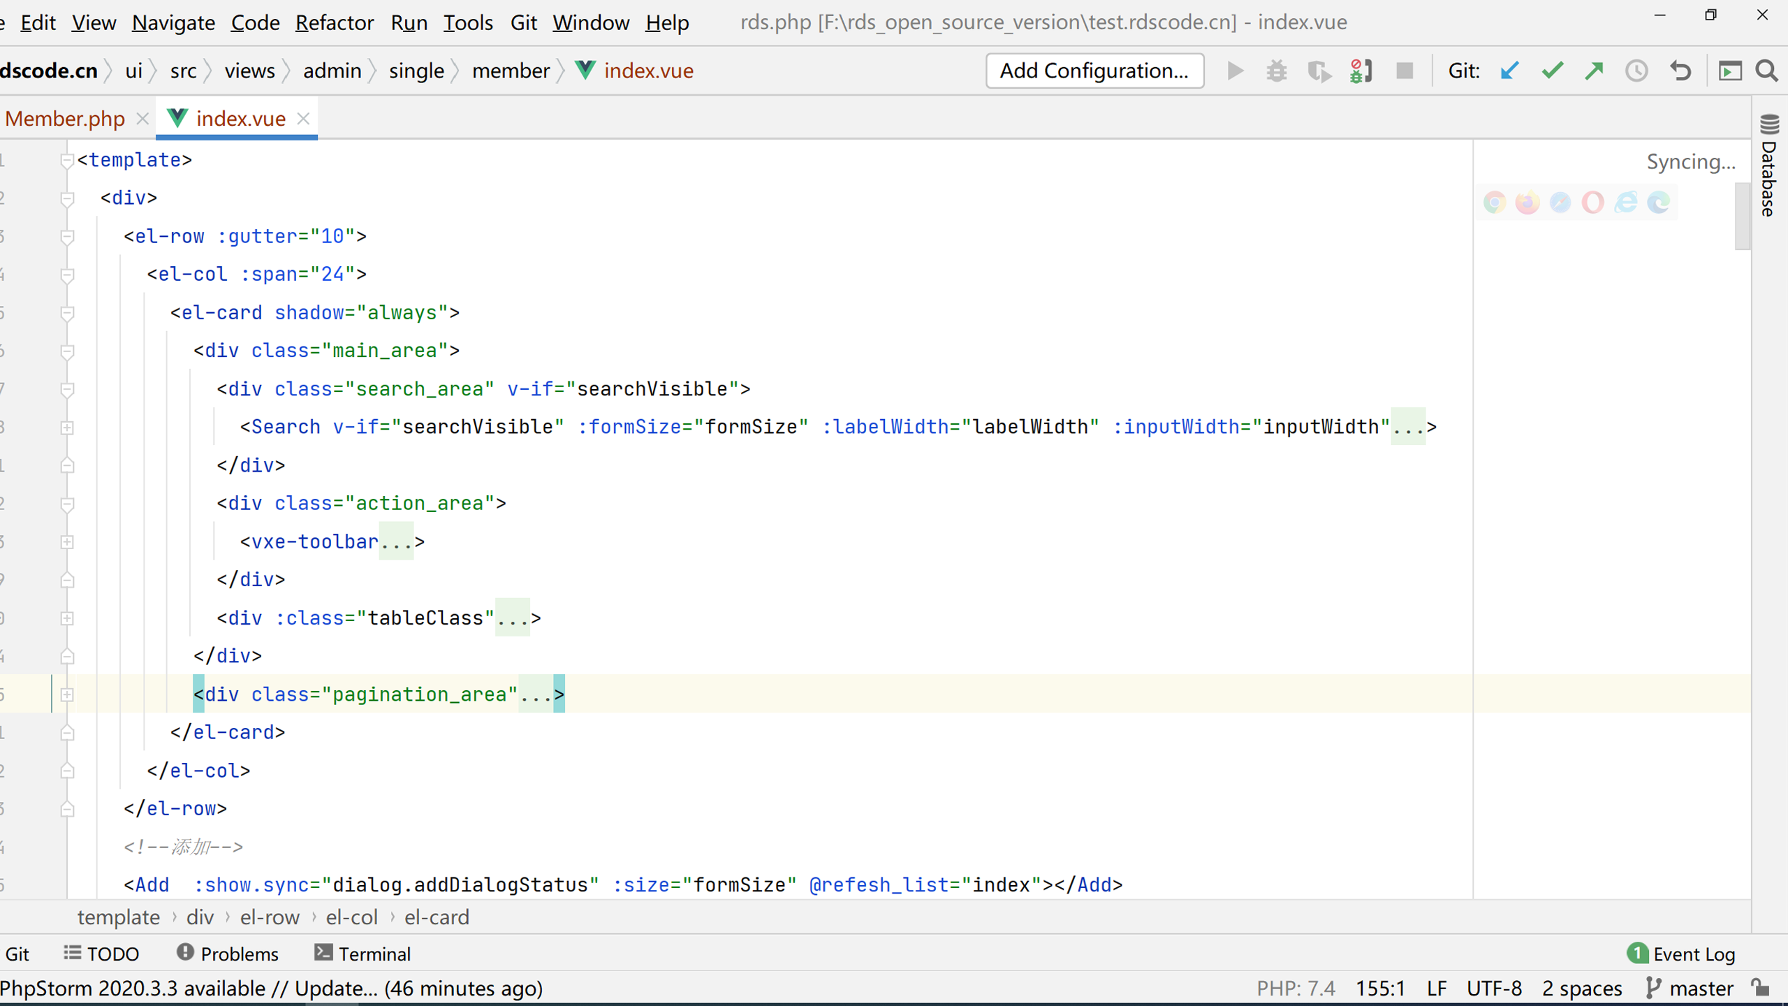Click the Add Configuration... button
1788x1006 pixels.
(x=1094, y=71)
